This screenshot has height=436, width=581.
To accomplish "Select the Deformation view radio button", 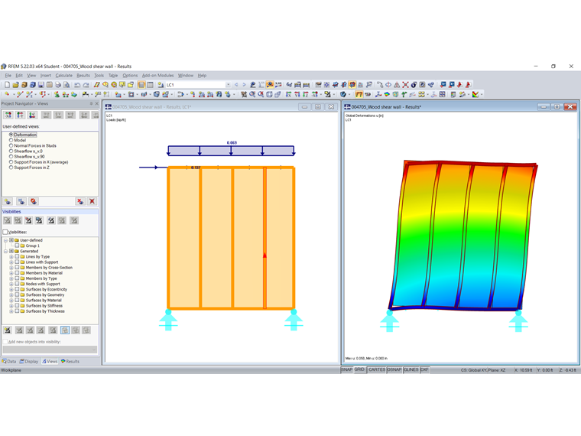I will (11, 135).
